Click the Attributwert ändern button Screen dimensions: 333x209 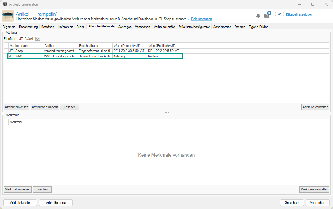pyautogui.click(x=45, y=107)
